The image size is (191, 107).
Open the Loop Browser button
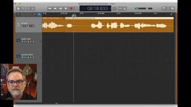(x=168, y=8)
